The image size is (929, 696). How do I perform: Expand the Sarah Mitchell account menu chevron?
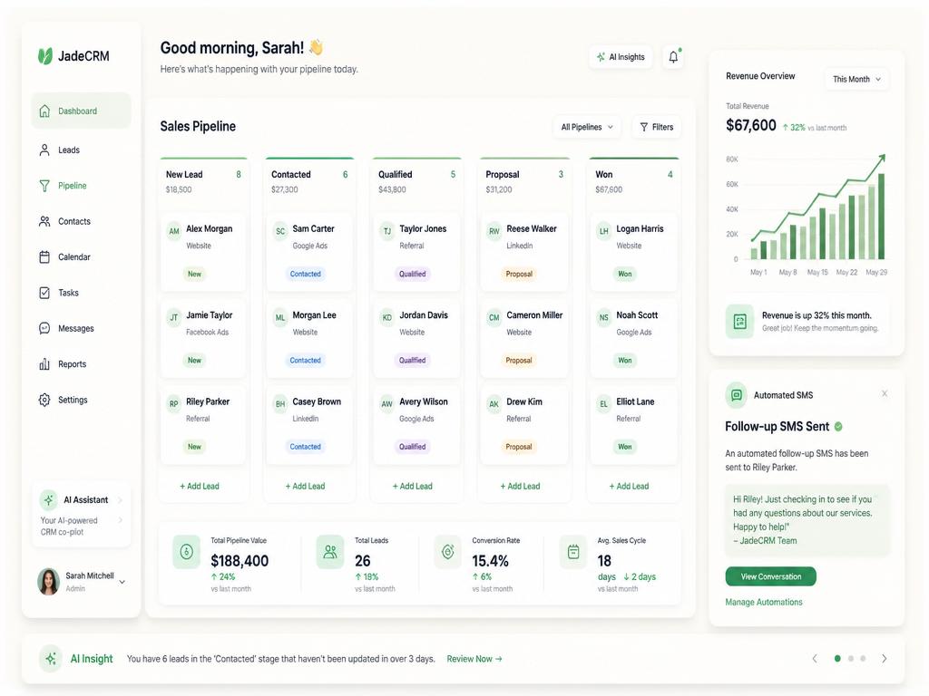(122, 582)
